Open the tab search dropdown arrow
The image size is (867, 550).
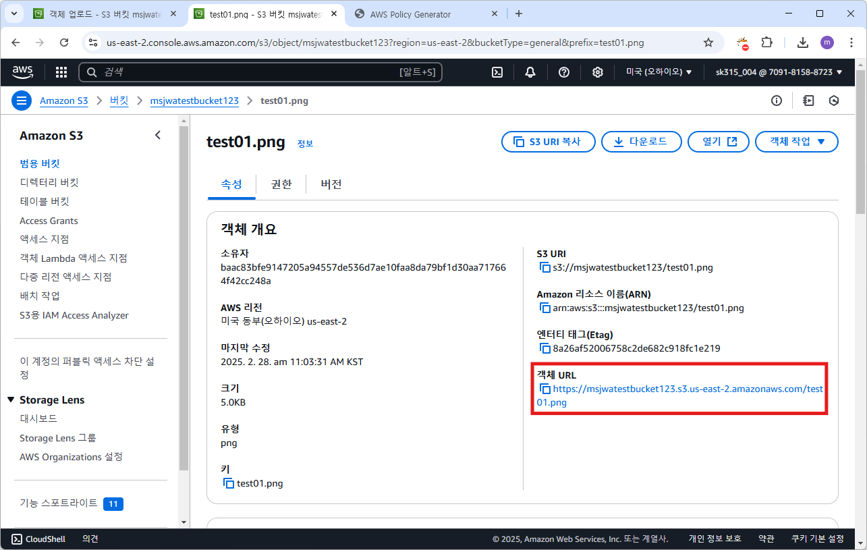coord(13,13)
